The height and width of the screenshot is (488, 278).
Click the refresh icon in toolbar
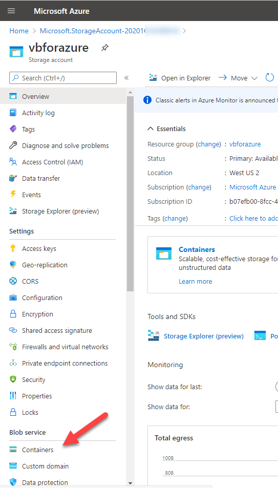[269, 77]
